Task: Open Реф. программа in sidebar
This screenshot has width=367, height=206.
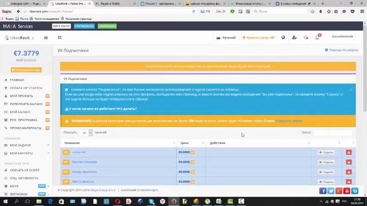Action: point(24,120)
